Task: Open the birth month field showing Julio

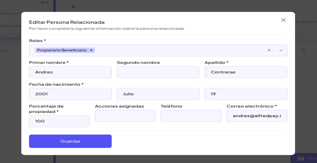Action: [x=158, y=94]
